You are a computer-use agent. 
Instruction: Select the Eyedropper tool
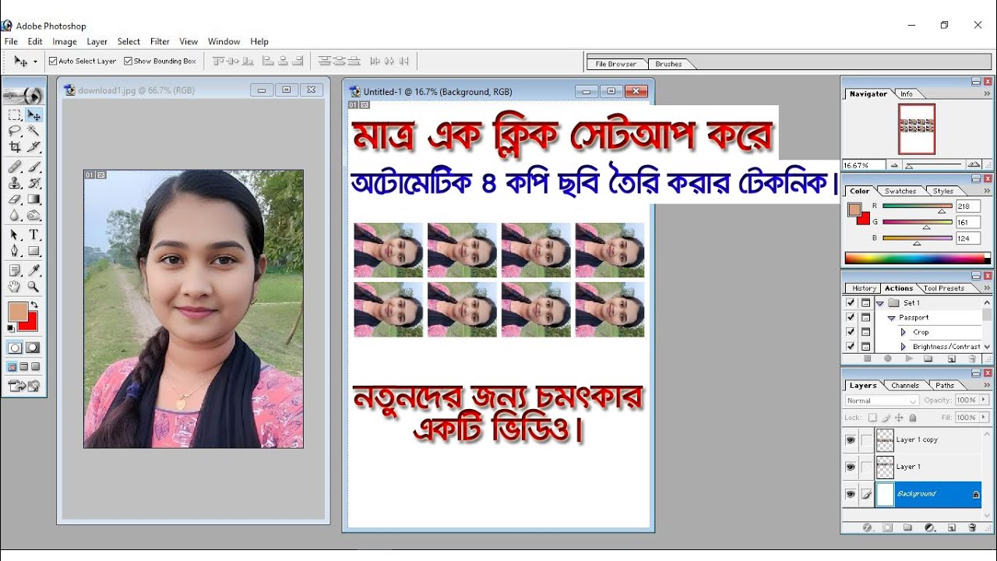point(33,270)
